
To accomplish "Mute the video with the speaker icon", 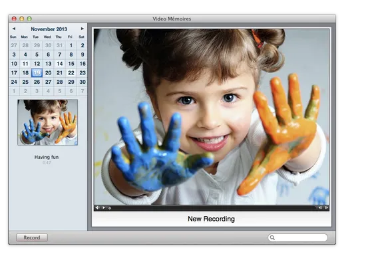I will (x=97, y=208).
